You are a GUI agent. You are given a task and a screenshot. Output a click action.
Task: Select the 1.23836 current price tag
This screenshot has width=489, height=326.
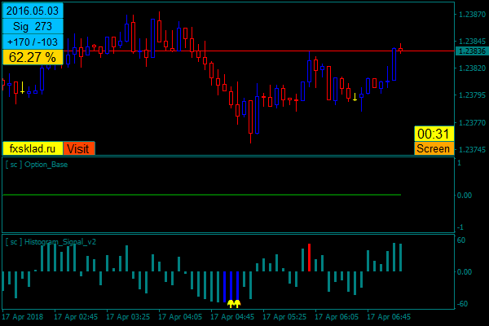[x=472, y=51]
